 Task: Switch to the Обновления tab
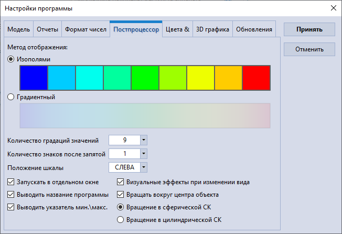click(254, 29)
